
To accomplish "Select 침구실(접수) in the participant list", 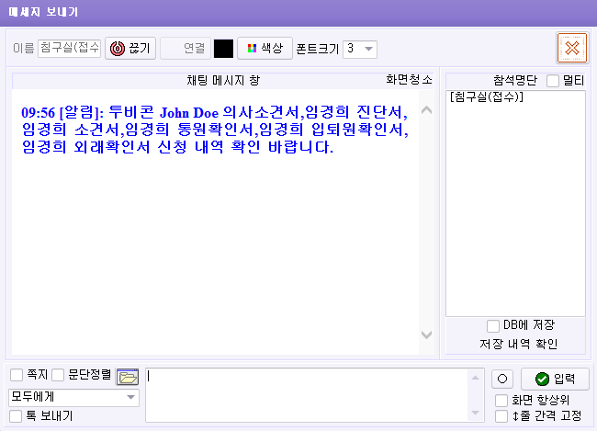I will [487, 97].
